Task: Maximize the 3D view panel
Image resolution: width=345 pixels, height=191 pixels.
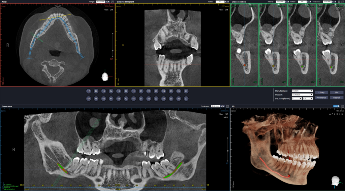Action: tap(343, 106)
